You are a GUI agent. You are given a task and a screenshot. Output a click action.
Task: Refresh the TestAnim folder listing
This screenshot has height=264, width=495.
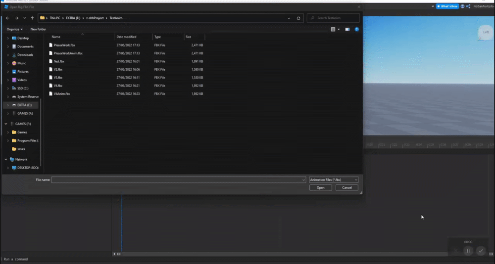[298, 18]
